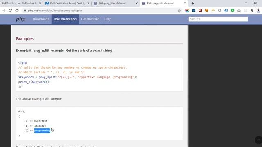Open the red Adobe Acrobat extension
The image size is (262, 147).
pos(200,11)
